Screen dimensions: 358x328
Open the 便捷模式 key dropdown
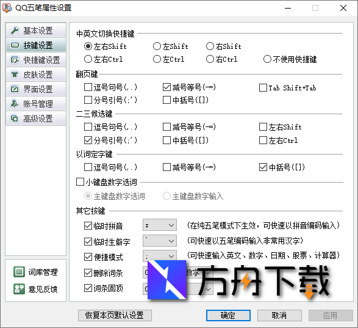[x=160, y=256]
